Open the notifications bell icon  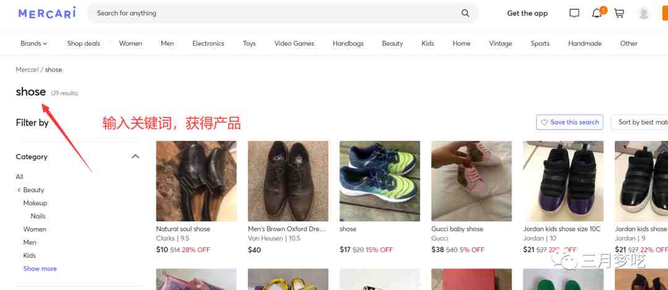point(597,13)
